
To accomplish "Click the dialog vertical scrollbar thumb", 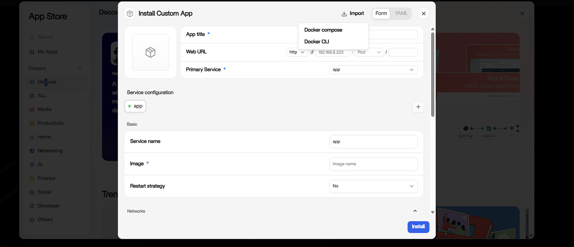I will [433, 74].
